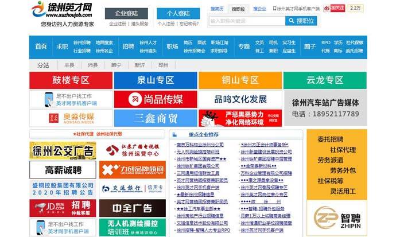
Task: Open the 徐州招聘-智聘人力专业RPO link
Action: tap(203, 230)
